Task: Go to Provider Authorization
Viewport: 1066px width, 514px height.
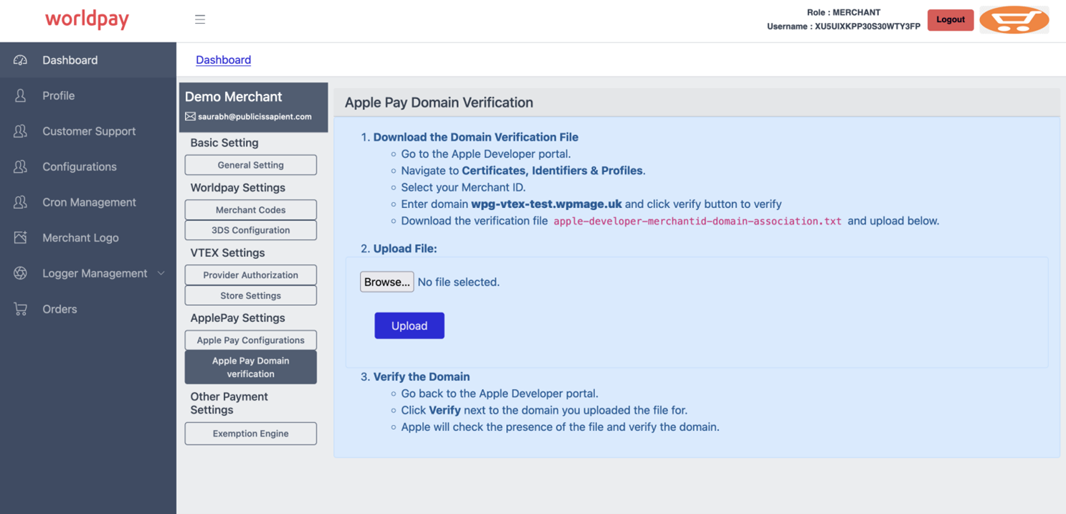Action: click(x=250, y=275)
